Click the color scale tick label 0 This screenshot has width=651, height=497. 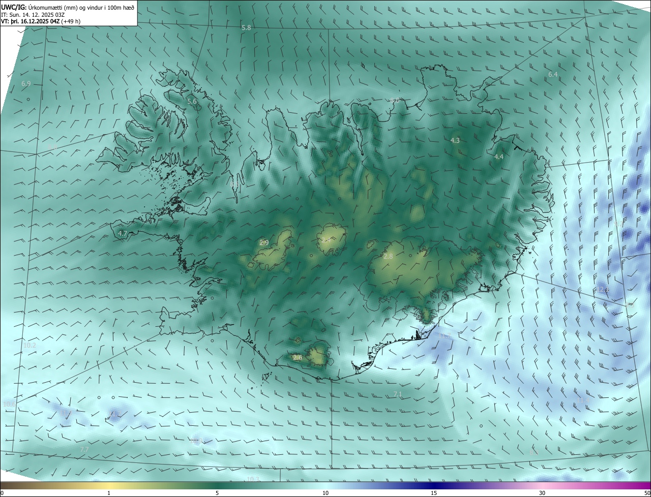[x=2, y=493]
